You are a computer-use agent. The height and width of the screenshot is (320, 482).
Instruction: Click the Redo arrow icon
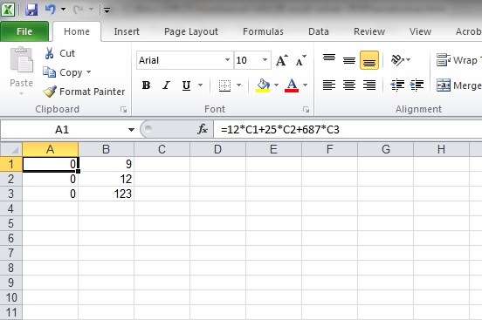[x=78, y=10]
